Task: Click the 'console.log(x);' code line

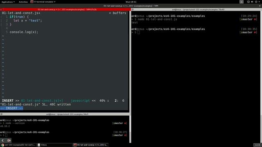Action: [x=24, y=32]
